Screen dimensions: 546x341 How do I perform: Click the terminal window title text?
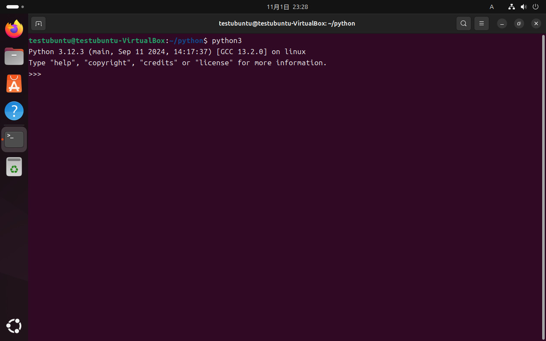pos(287,23)
